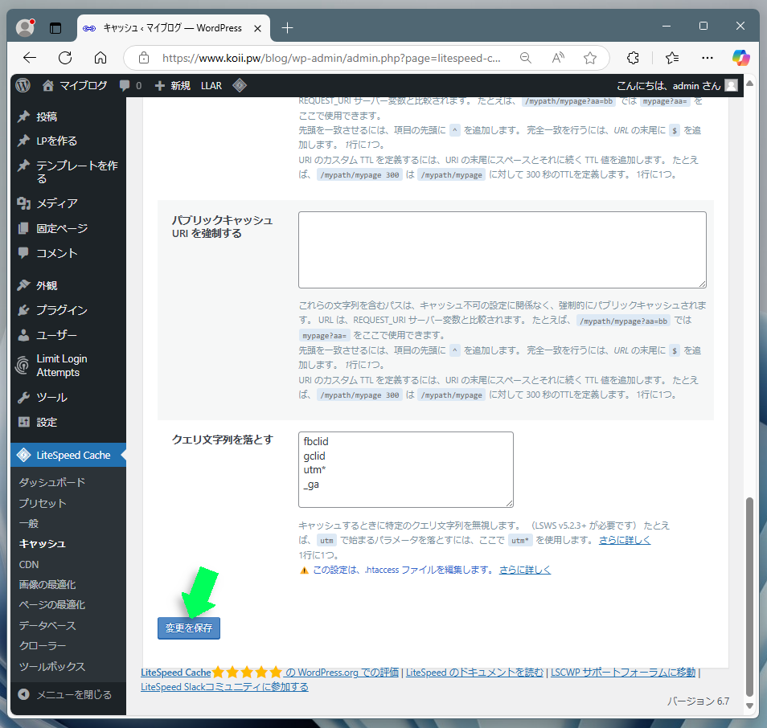Open the browser home page button
767x728 pixels.
pos(100,58)
